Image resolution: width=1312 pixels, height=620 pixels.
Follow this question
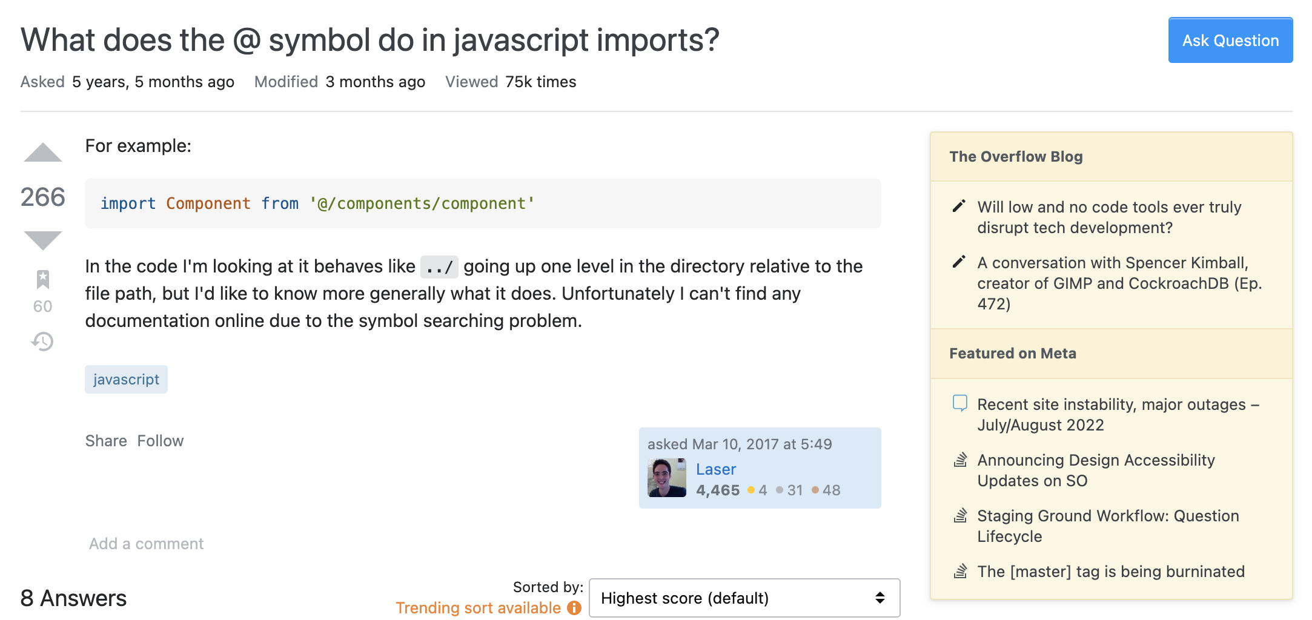pos(160,441)
